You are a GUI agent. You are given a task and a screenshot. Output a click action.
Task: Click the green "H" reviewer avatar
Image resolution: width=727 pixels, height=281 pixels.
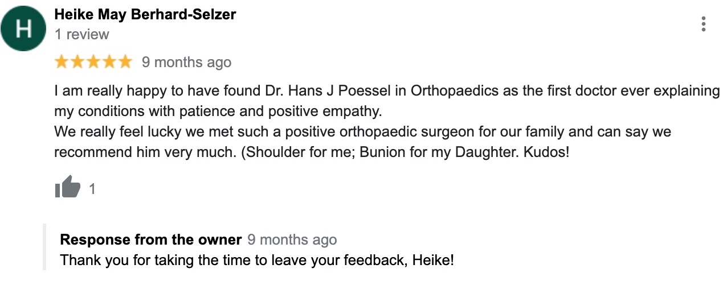point(23,29)
